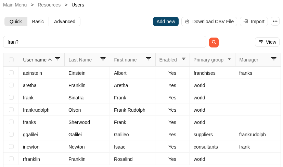This screenshot has width=283, height=167.
Task: Check the box for user aeinstein
Action: coord(11,73)
